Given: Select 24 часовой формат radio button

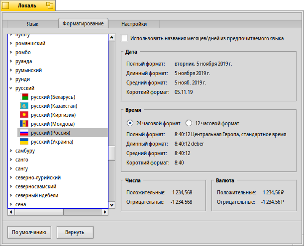Looking at the screenshot, I should pos(130,123).
